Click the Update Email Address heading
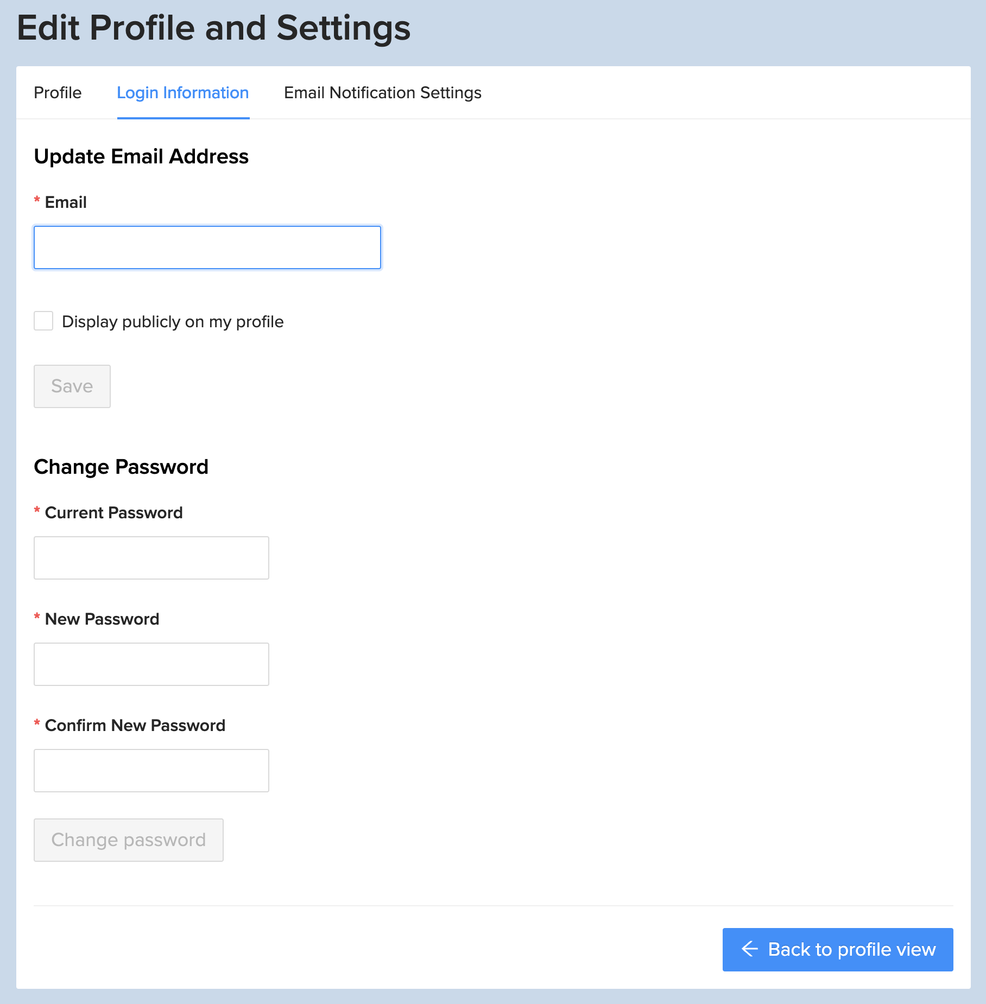Screen dimensions: 986x1004 click(x=141, y=156)
